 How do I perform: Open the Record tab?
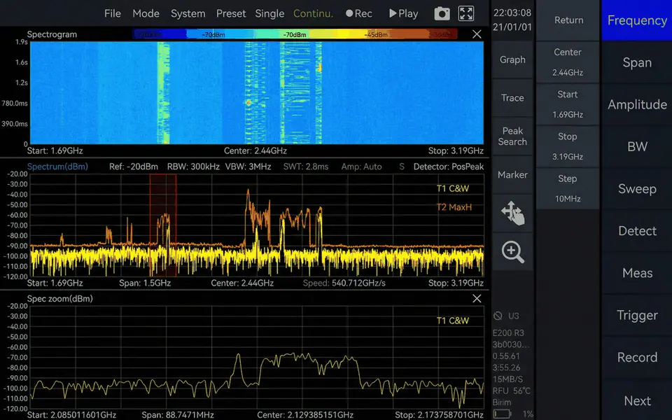637,358
